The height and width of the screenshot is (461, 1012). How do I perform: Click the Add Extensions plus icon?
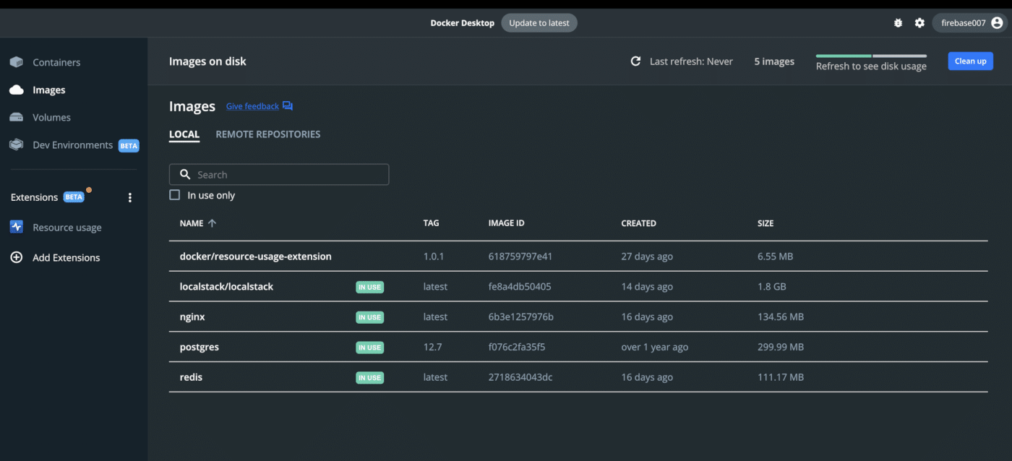click(x=16, y=257)
